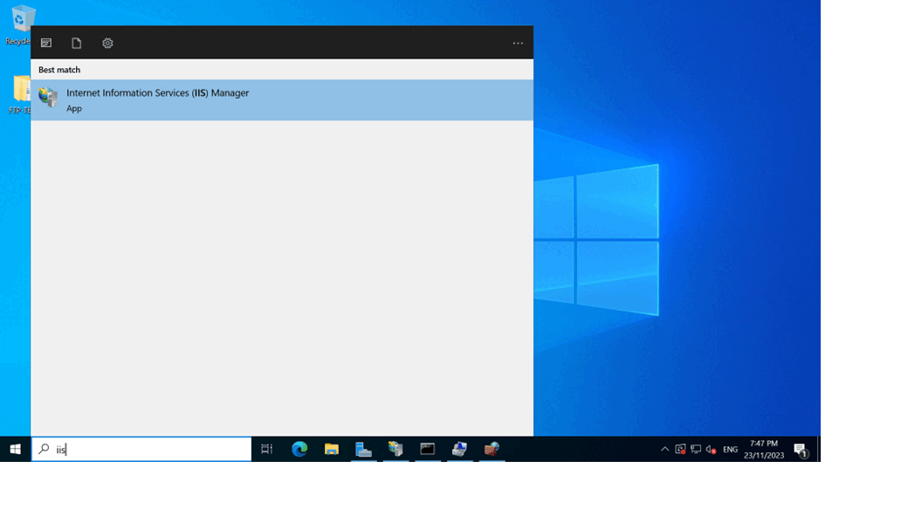Screen dimensions: 908x530
Task: Switch to Server Manager on the taskbar
Action: pyautogui.click(x=364, y=450)
